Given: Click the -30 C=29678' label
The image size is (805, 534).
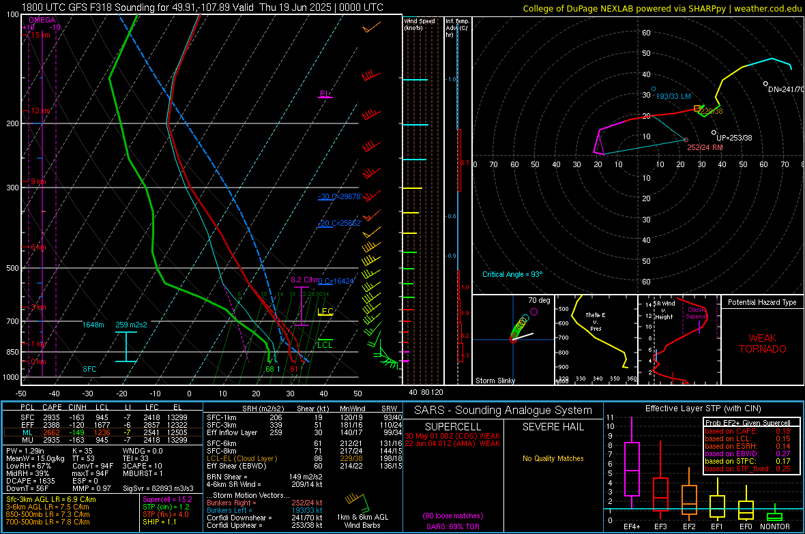Looking at the screenshot, I should (x=340, y=196).
